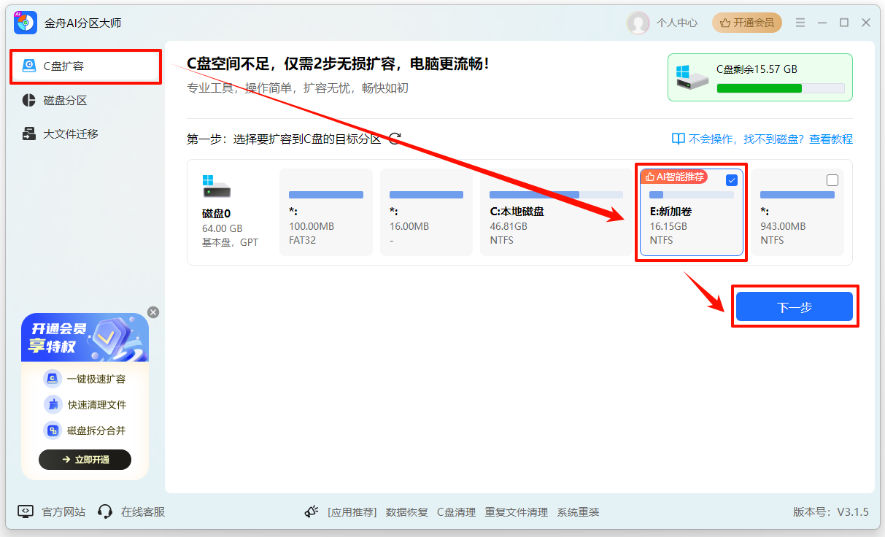Click the open book icon before 查看教程
This screenshot has height=537, width=885.
(x=679, y=139)
